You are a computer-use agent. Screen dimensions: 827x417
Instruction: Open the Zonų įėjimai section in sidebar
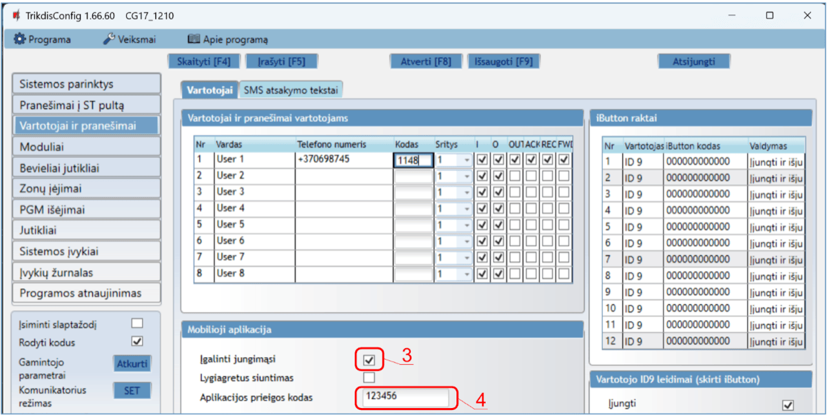[x=86, y=188]
